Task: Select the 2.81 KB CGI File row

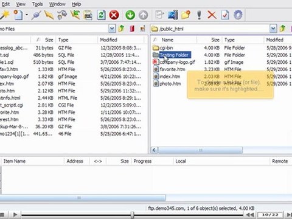Action: pyautogui.click(x=71, y=105)
